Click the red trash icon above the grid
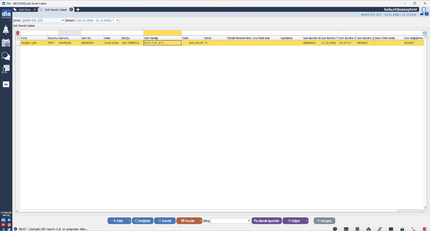This screenshot has height=231, width=430. 18,33
